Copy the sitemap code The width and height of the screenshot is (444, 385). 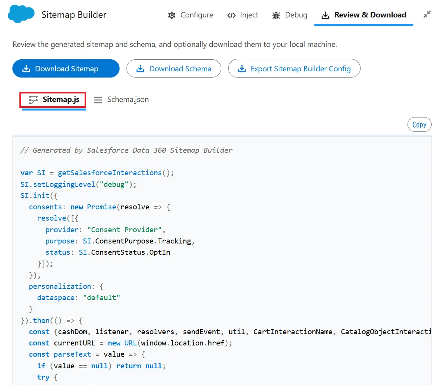coord(420,124)
